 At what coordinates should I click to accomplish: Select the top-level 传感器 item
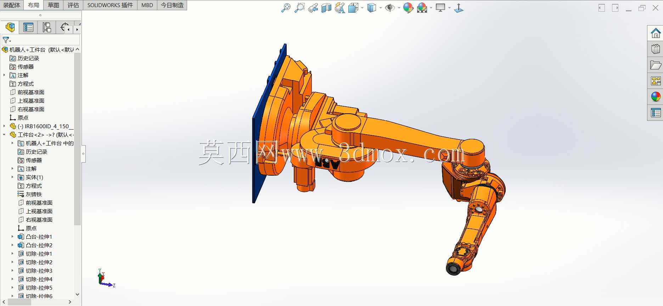click(22, 67)
